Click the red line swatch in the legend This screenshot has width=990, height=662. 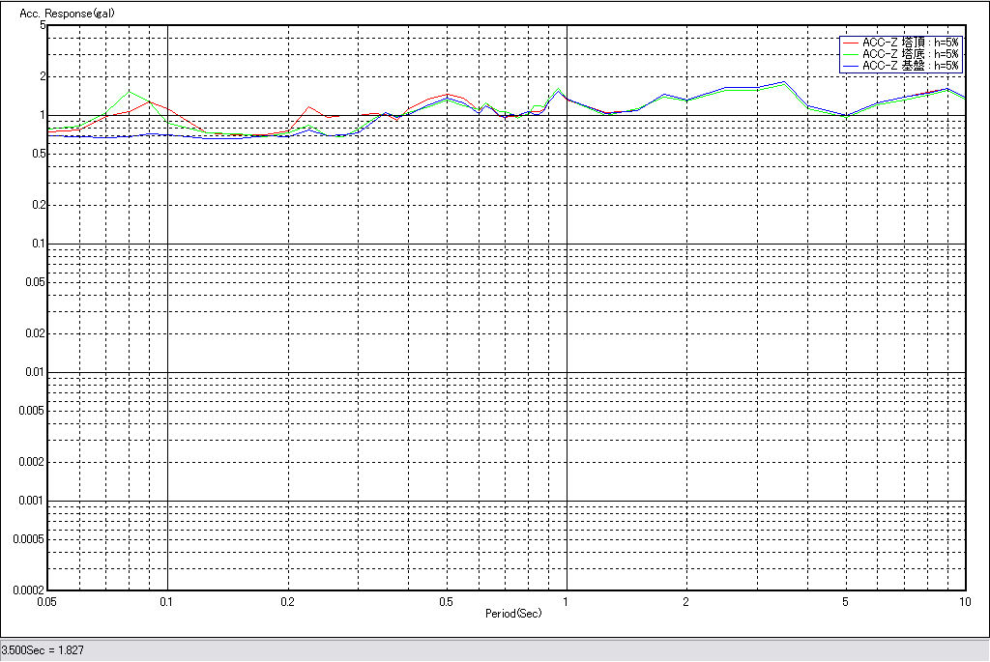pyautogui.click(x=851, y=43)
